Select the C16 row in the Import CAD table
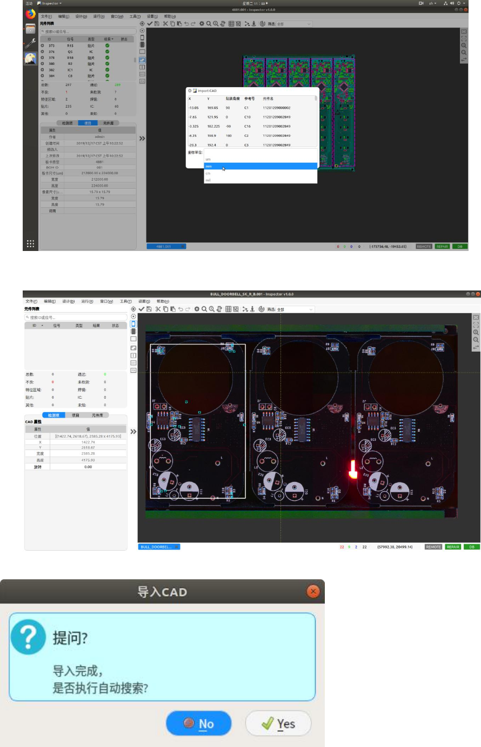This screenshot has width=481, height=747. (251, 127)
